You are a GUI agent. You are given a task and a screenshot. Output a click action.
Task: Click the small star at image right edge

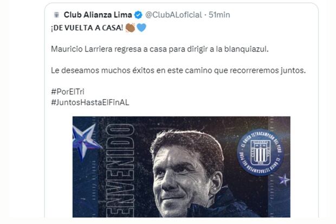click(284, 180)
